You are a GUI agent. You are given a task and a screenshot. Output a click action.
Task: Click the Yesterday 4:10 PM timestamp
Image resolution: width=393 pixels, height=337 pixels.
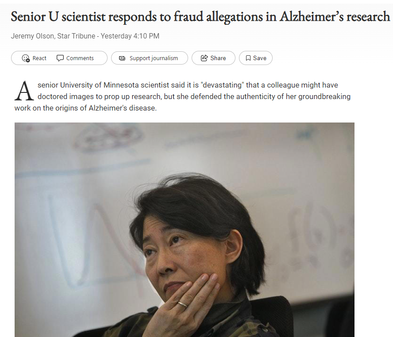pos(130,36)
